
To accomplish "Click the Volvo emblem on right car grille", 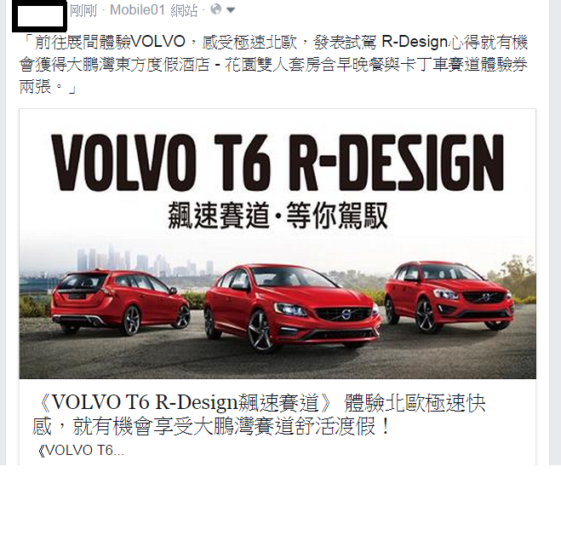I will [485, 297].
